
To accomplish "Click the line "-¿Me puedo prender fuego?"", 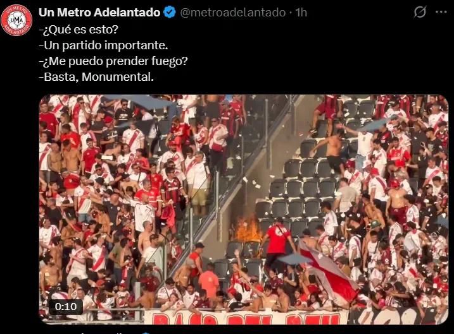I will (x=113, y=61).
